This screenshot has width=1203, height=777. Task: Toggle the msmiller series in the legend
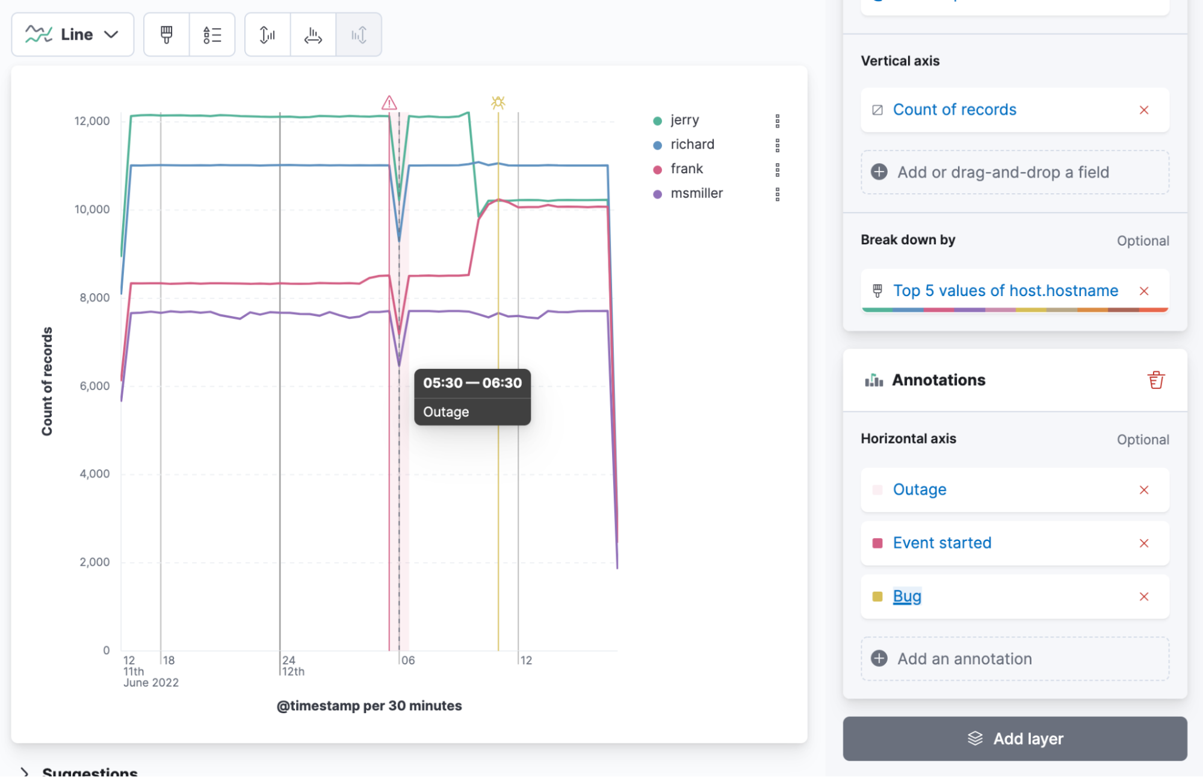pos(696,193)
